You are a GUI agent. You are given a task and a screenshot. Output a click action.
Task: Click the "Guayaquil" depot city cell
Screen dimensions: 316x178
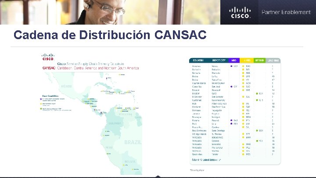coord(216,90)
